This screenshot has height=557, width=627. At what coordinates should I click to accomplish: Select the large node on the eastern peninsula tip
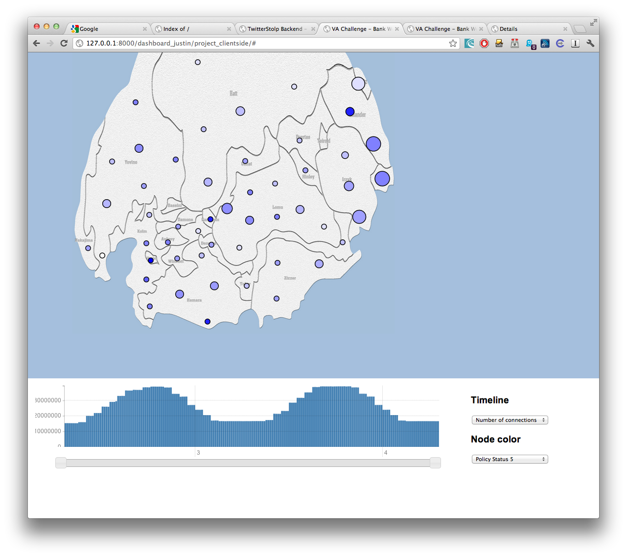click(x=382, y=179)
